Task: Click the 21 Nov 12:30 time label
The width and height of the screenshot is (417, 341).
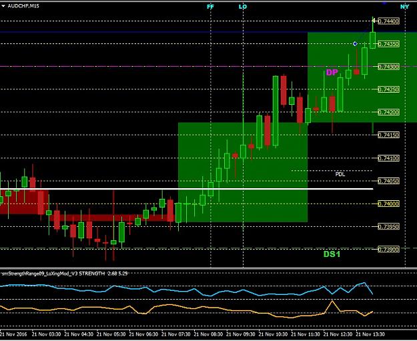Action: pos(338,334)
